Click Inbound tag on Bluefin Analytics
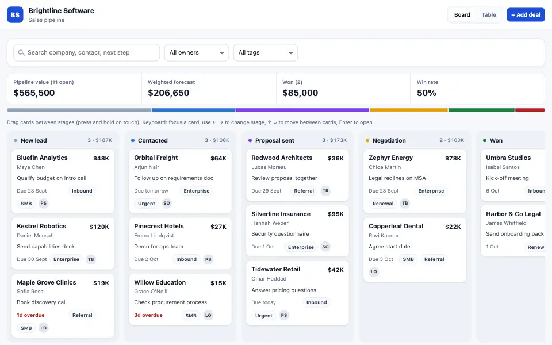 pyautogui.click(x=82, y=191)
